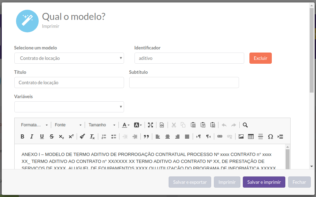Click the 'Salvar e imprimir' button
Screen dimensions: 316x197
click(x=264, y=182)
